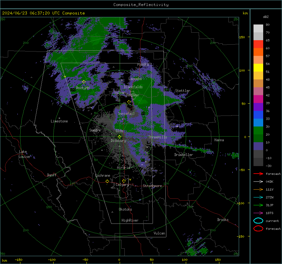This screenshot has height=264, width=282.
Task: Click the asterisk marker above Limestone
Action: [59, 118]
